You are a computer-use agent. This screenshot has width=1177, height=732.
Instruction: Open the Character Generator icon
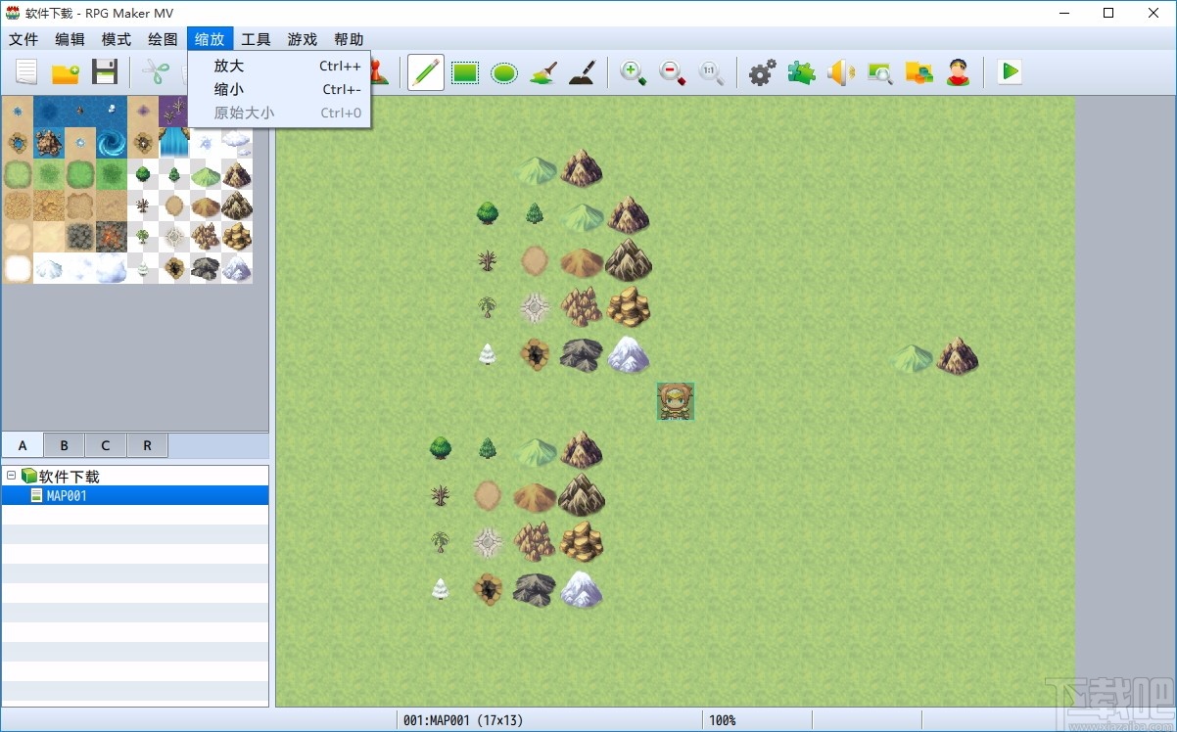[958, 72]
